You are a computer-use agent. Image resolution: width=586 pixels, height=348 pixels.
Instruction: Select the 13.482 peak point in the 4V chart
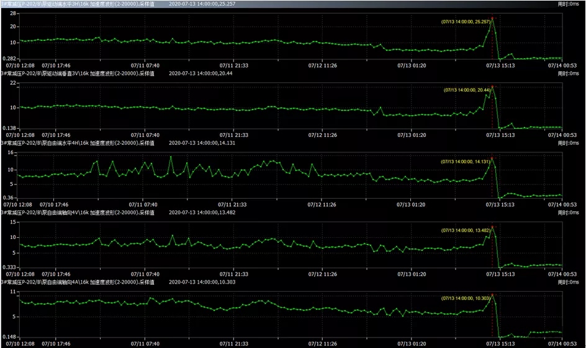pyautogui.click(x=493, y=226)
